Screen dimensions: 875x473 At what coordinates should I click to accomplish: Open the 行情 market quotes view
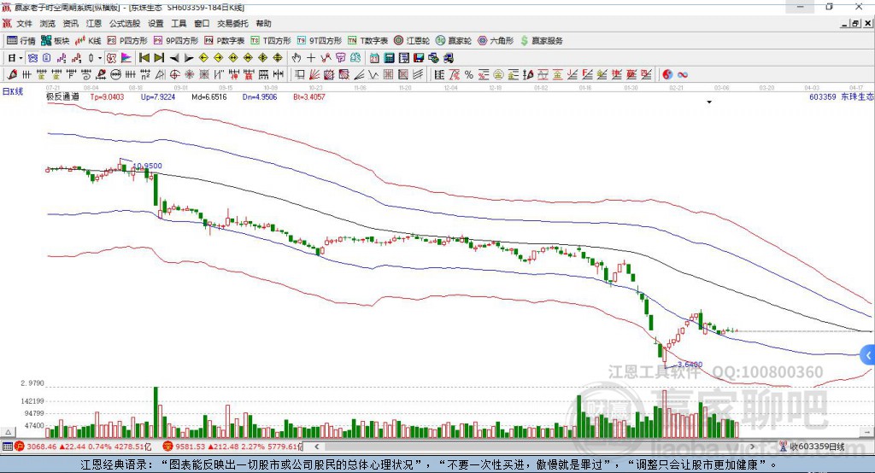[21, 41]
